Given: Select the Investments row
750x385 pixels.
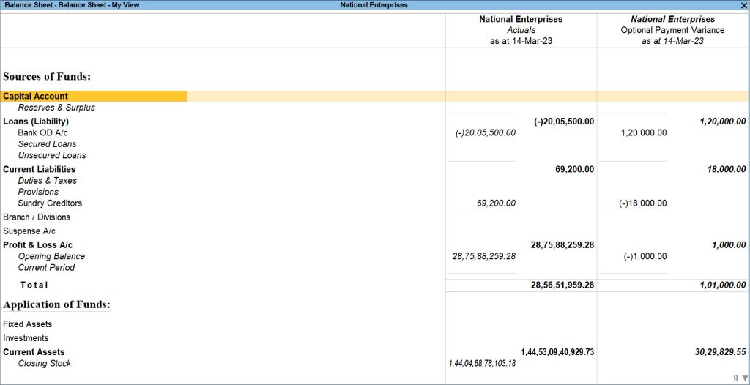Looking at the screenshot, I should [x=26, y=338].
